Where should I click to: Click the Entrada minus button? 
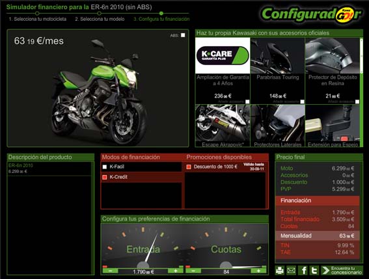111,271
